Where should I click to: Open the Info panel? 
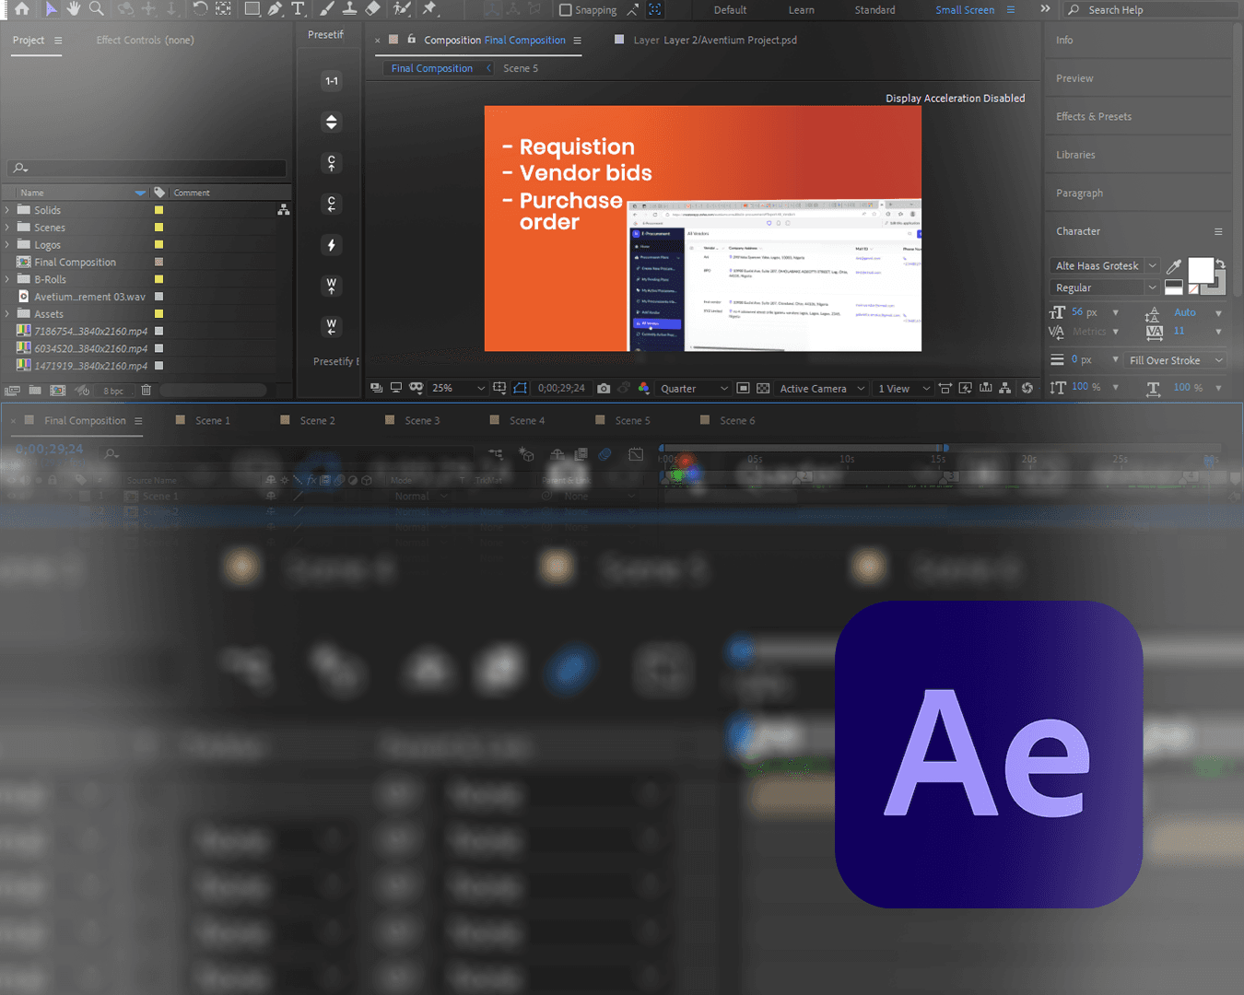tap(1064, 41)
